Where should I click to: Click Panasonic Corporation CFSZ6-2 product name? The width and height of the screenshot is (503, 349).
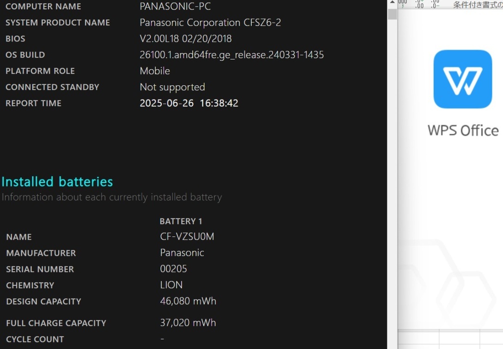[210, 23]
